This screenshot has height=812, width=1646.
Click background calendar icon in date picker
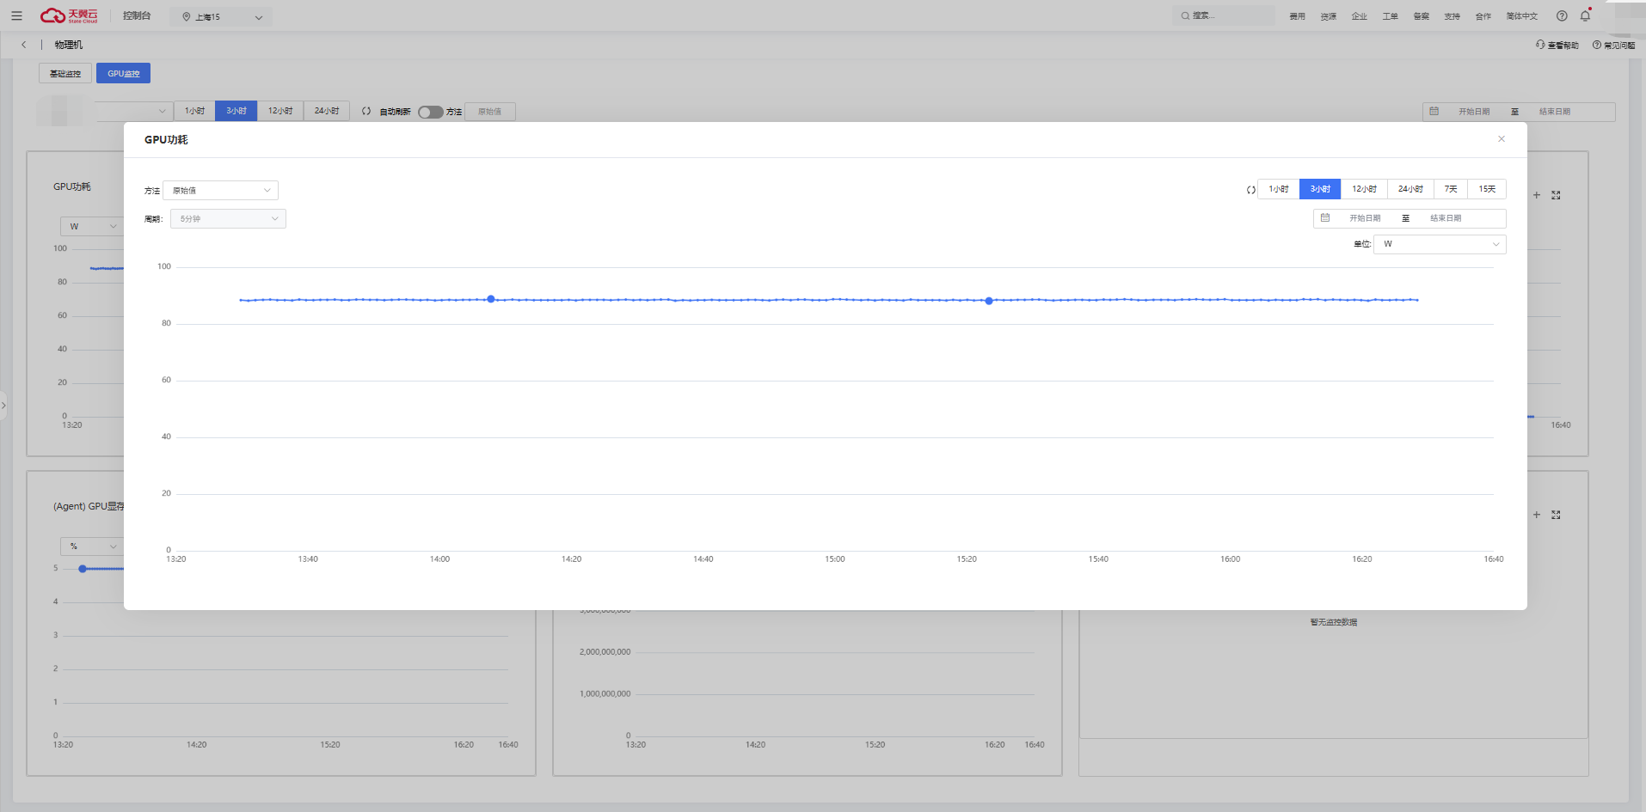pos(1434,111)
